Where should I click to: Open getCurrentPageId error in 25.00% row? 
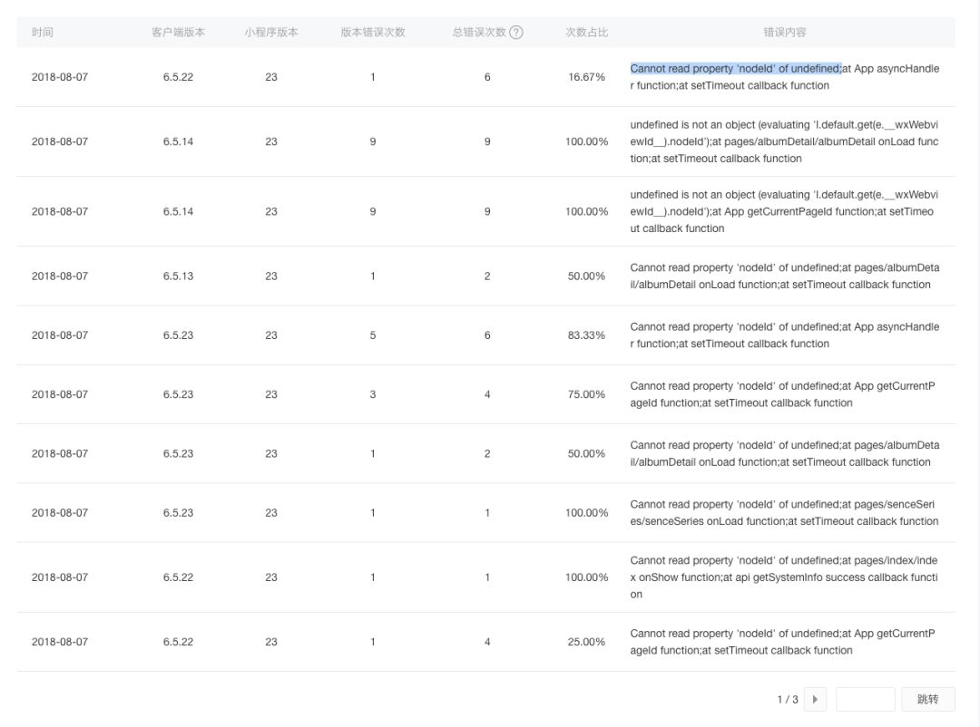coord(782,642)
